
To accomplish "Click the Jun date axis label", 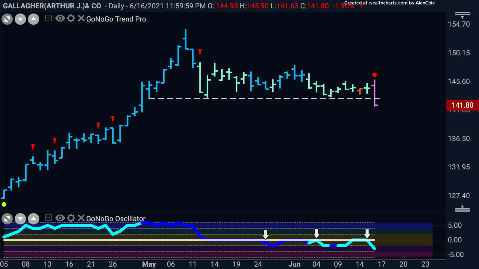I will click(x=295, y=264).
